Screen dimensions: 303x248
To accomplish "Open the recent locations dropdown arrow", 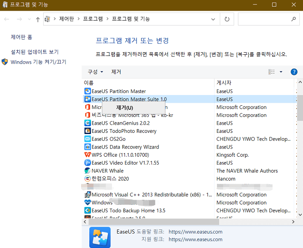I will click(29, 19).
